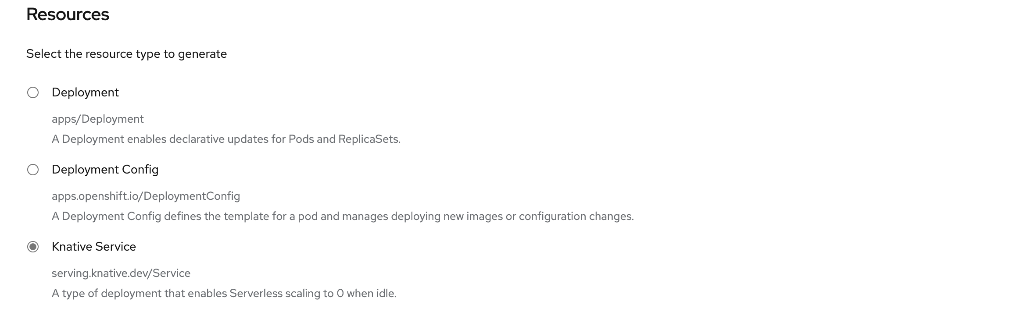The height and width of the screenshot is (312, 1009).
Task: Click the Knative Service serverless description text
Action: pos(224,293)
